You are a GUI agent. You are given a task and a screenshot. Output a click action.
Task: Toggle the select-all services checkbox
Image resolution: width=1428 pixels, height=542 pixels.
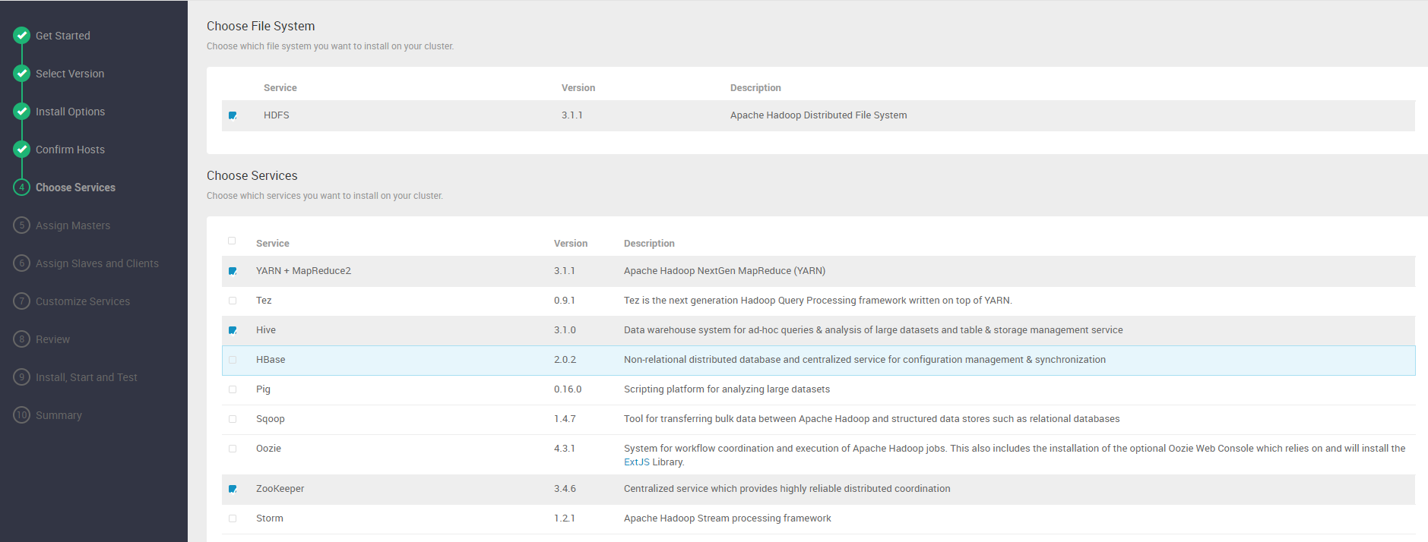point(232,241)
